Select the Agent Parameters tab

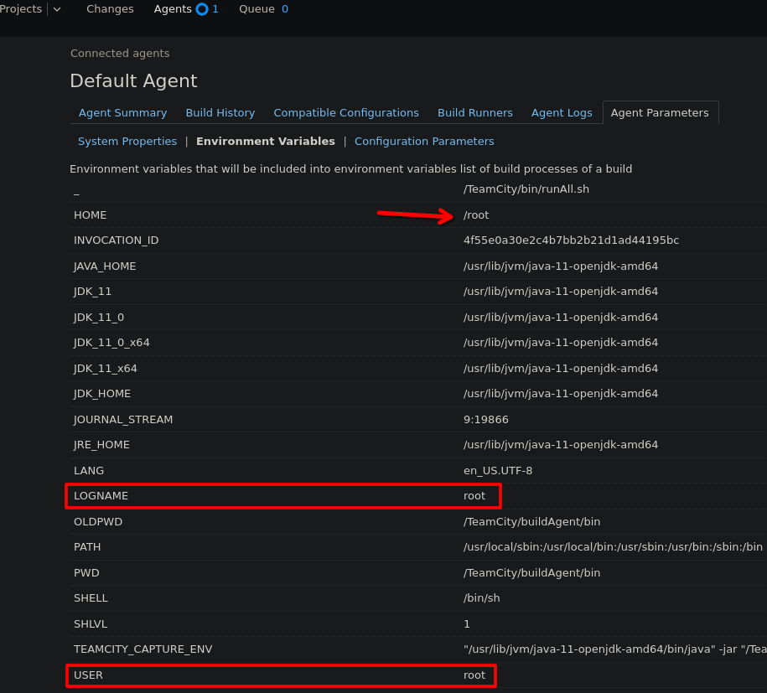coord(659,113)
